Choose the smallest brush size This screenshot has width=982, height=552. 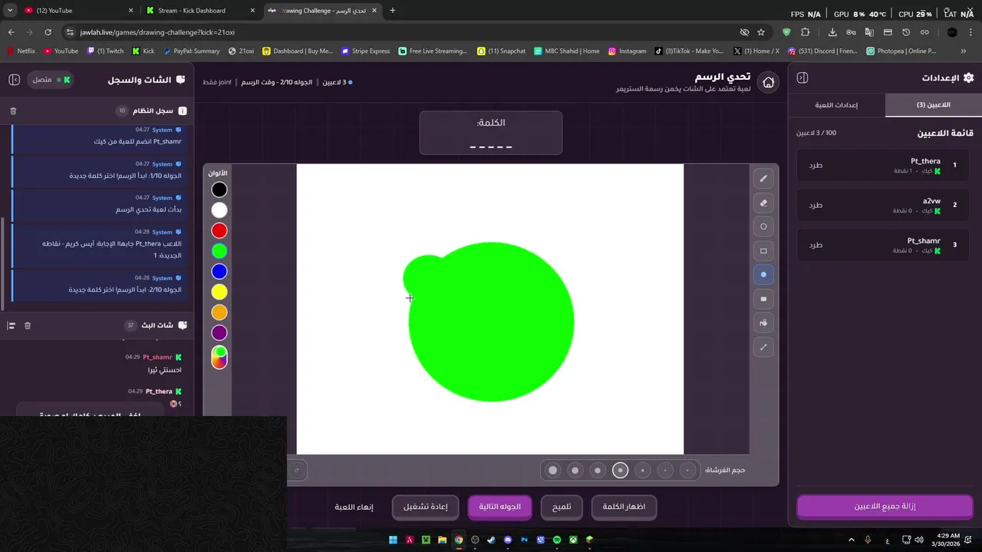tap(688, 470)
